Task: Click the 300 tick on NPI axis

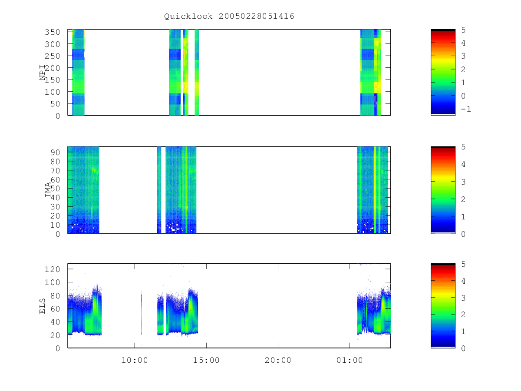Action: click(x=53, y=44)
